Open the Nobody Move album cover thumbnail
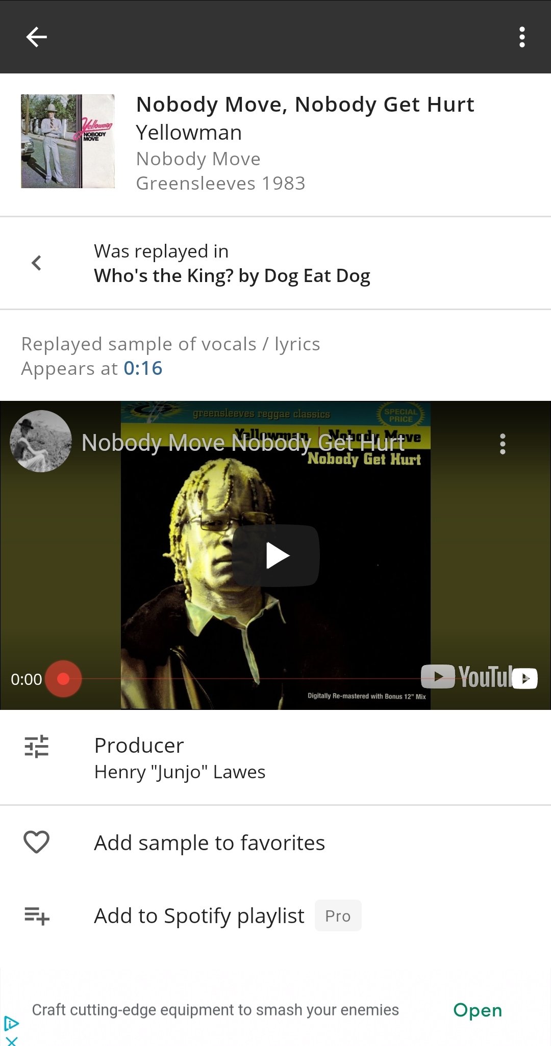551x1046 pixels. pos(68,141)
